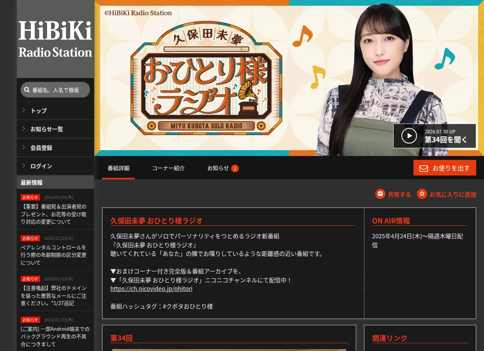Click the 番組名、人名で検索 search field
Image resolution: width=484 pixels, height=351 pixels.
[55, 90]
